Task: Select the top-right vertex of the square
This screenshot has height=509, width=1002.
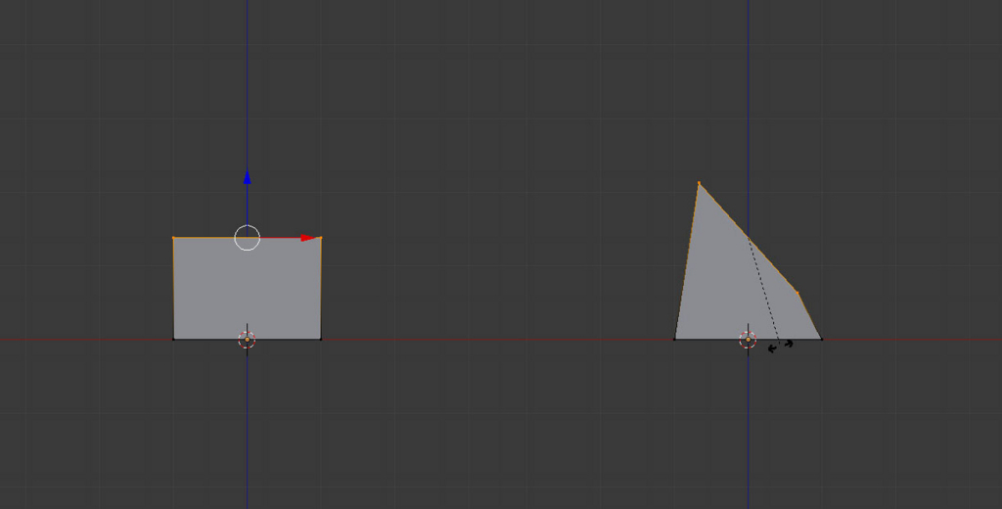Action: point(321,238)
